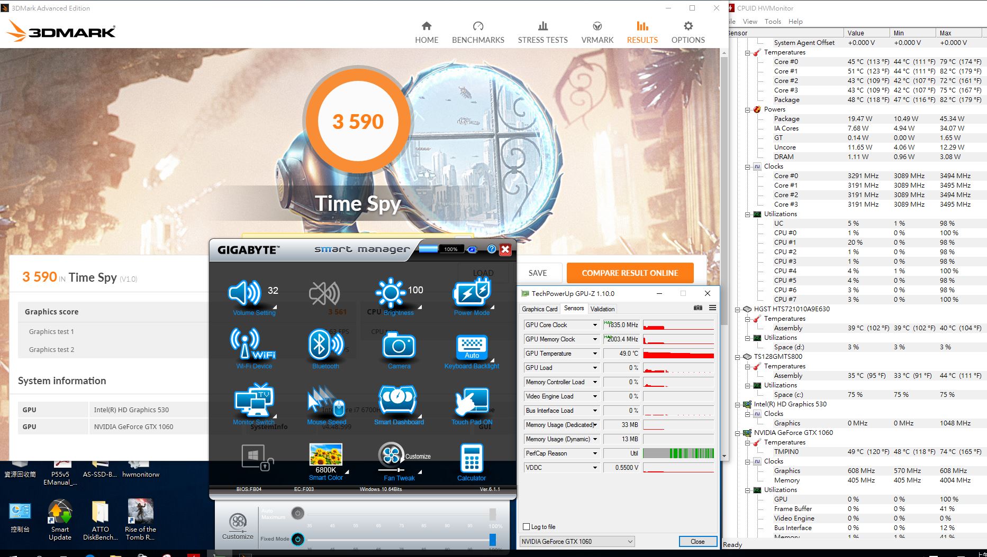Open GPU-Z hamburger menu

click(712, 308)
